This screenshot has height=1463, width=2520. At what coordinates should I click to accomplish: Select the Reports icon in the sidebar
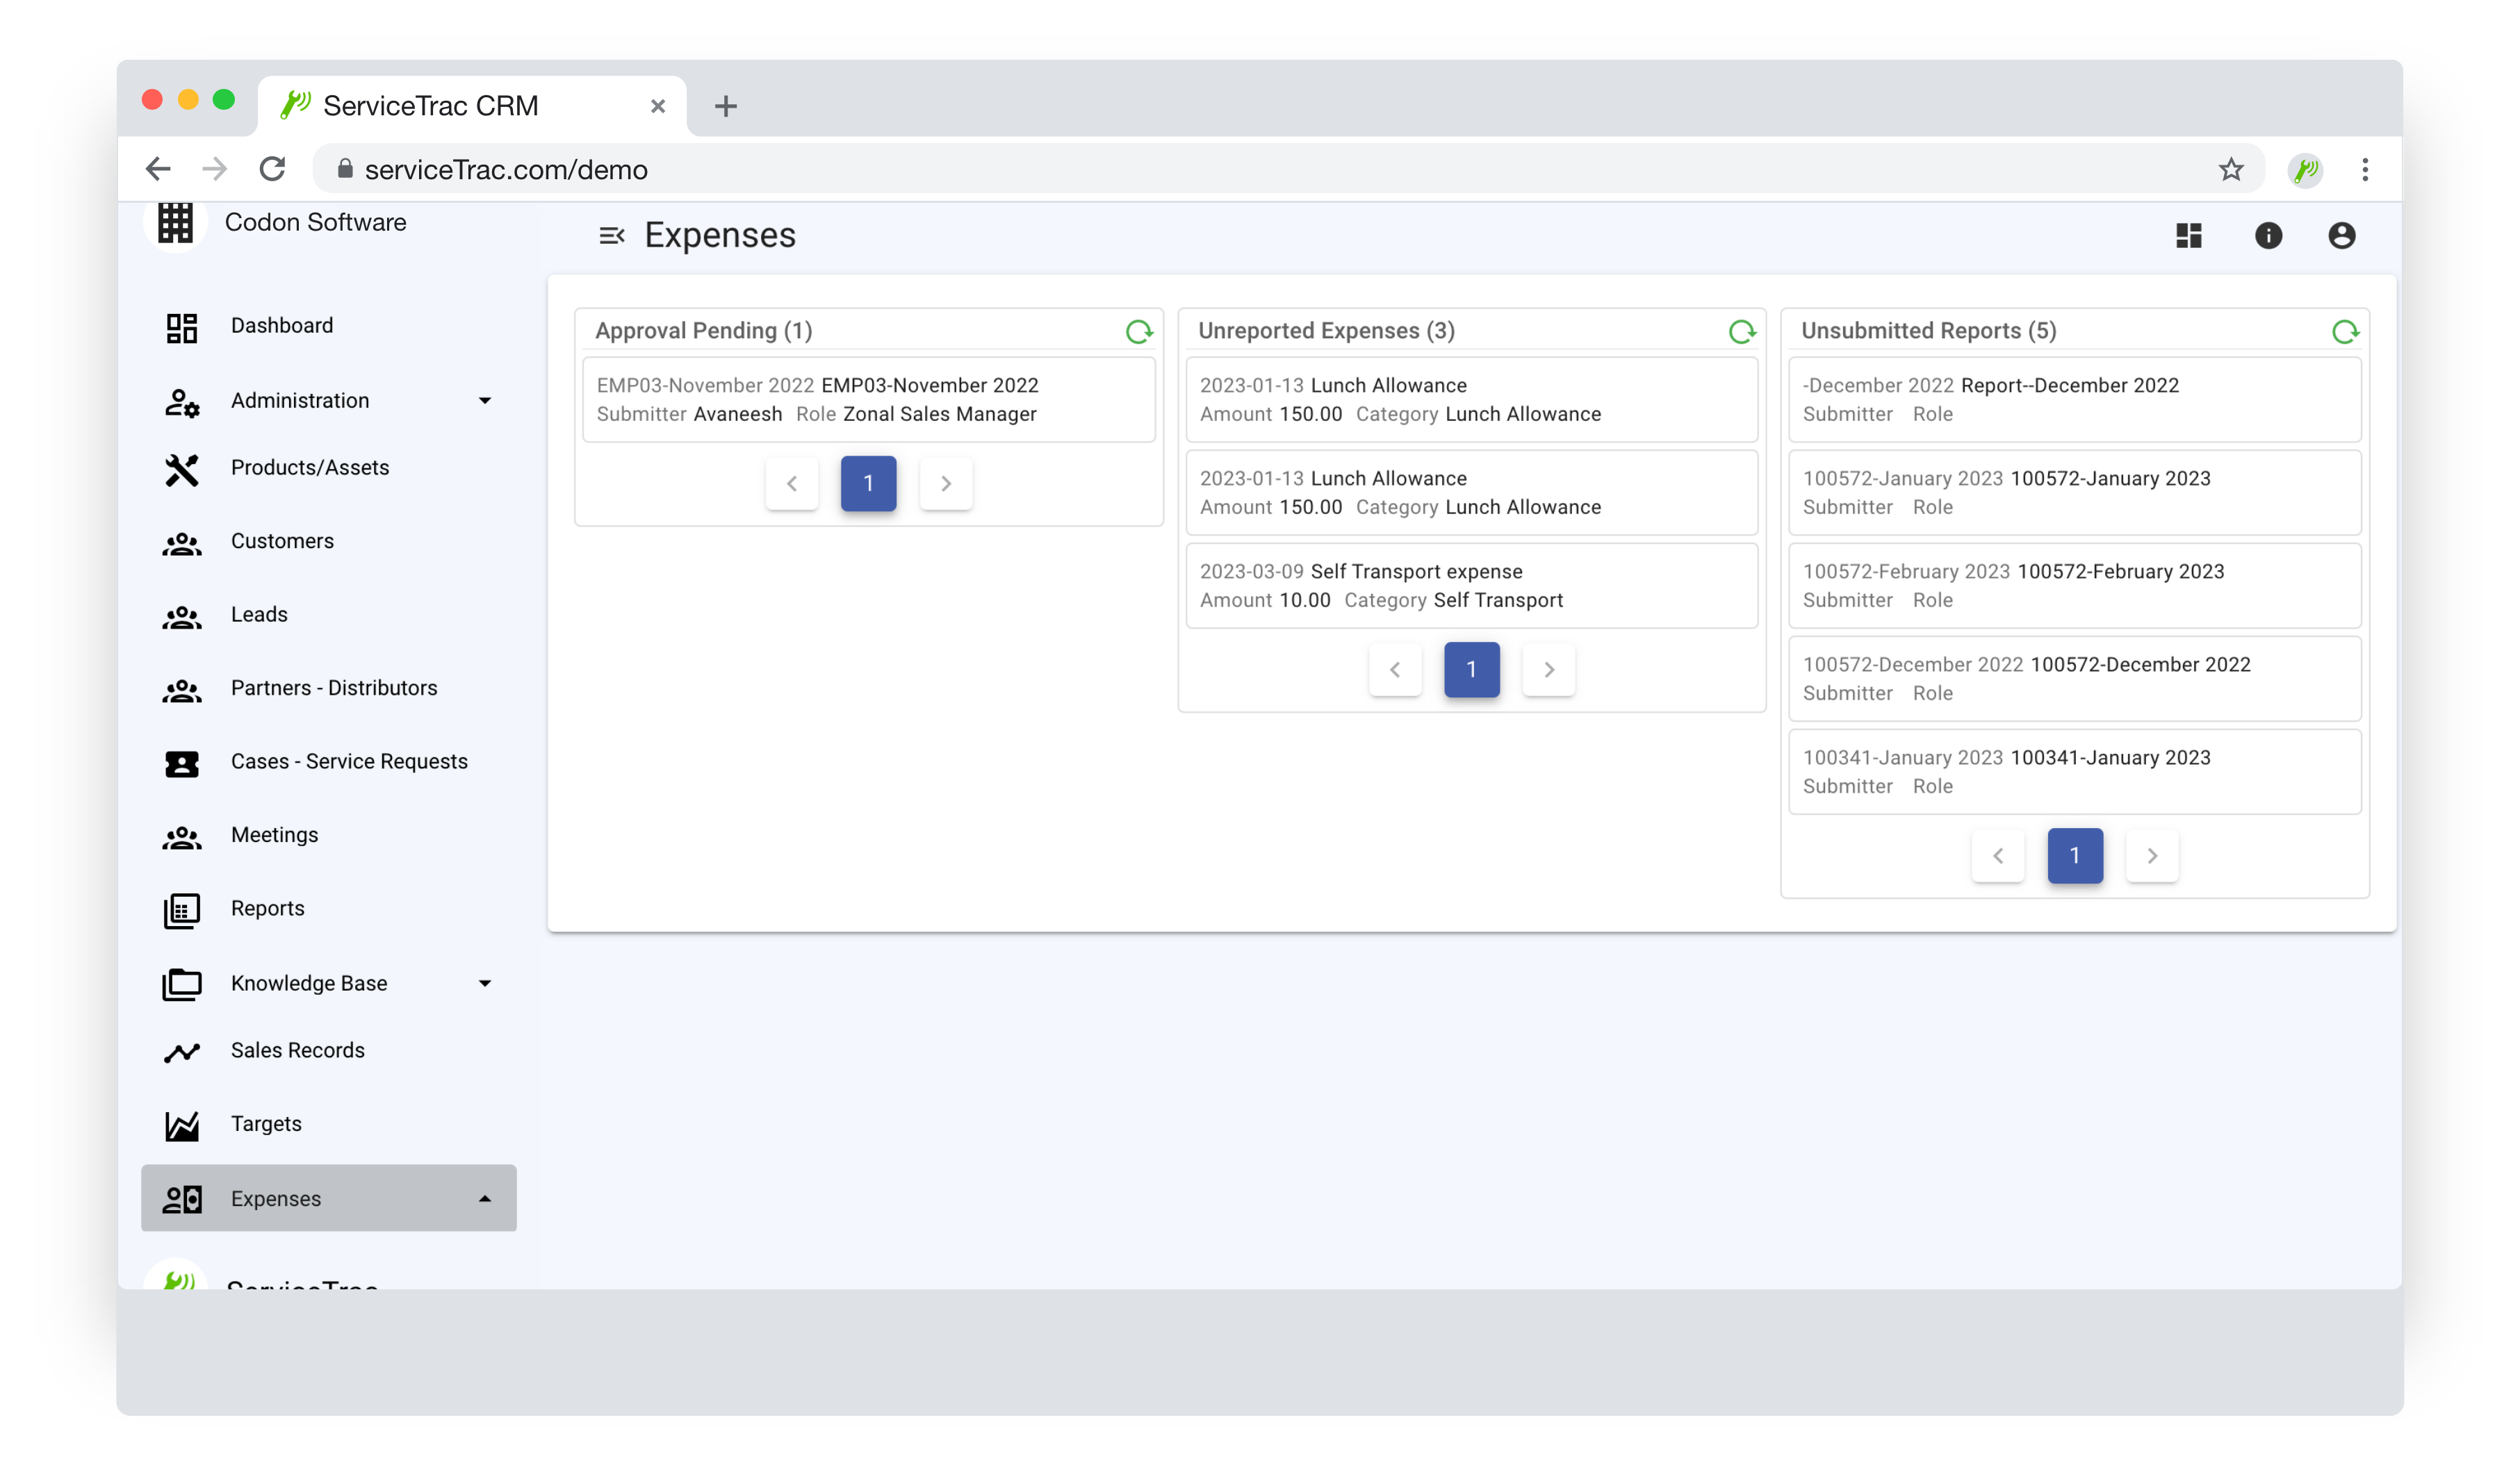pos(181,910)
